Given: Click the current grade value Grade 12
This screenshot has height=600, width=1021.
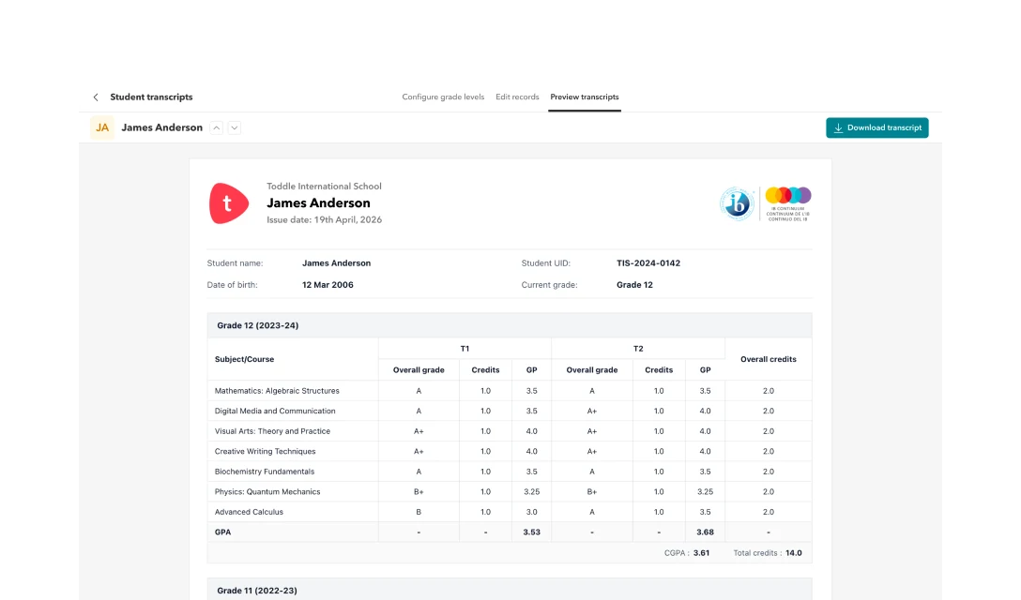Looking at the screenshot, I should [635, 284].
